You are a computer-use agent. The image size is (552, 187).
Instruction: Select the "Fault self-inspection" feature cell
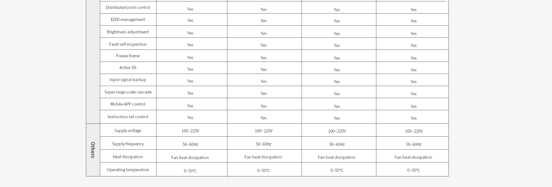(128, 44)
